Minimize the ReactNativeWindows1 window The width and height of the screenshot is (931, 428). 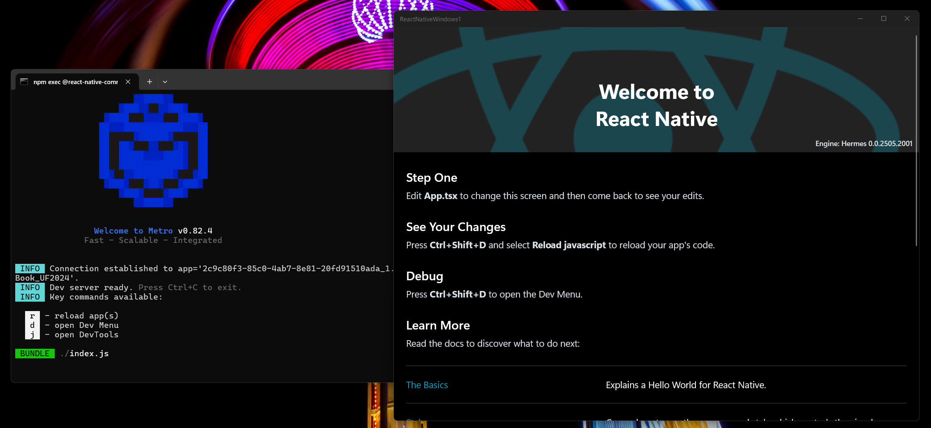[860, 19]
